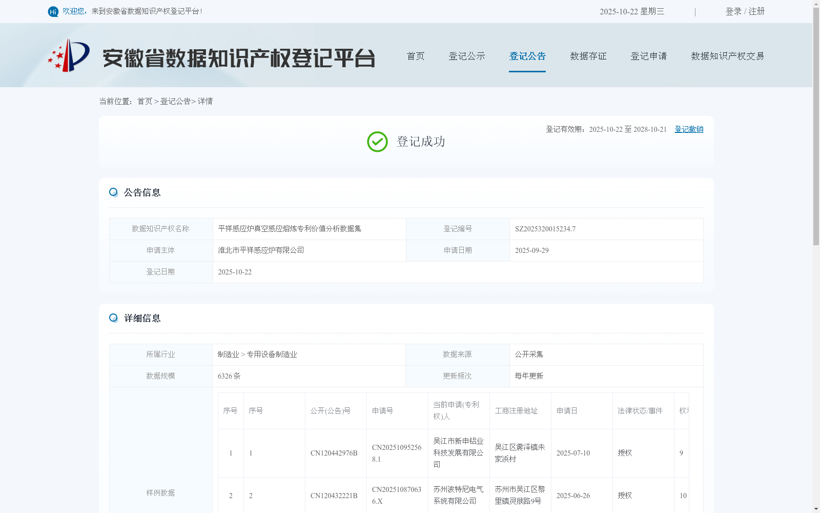The image size is (820, 513).
Task: Switch to 数据知识产权交易 tab
Action: click(x=728, y=56)
